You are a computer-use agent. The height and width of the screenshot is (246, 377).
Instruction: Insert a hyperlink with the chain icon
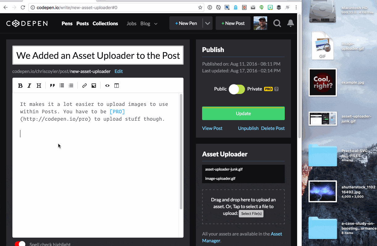click(x=84, y=85)
